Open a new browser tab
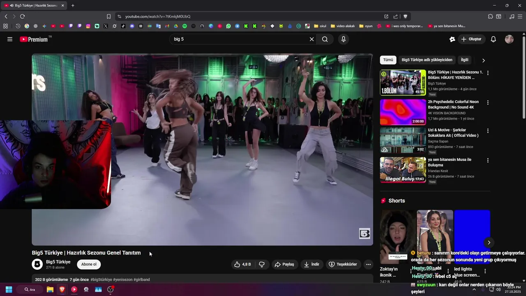Screen dimensions: 526x296 (x=73, y=5)
